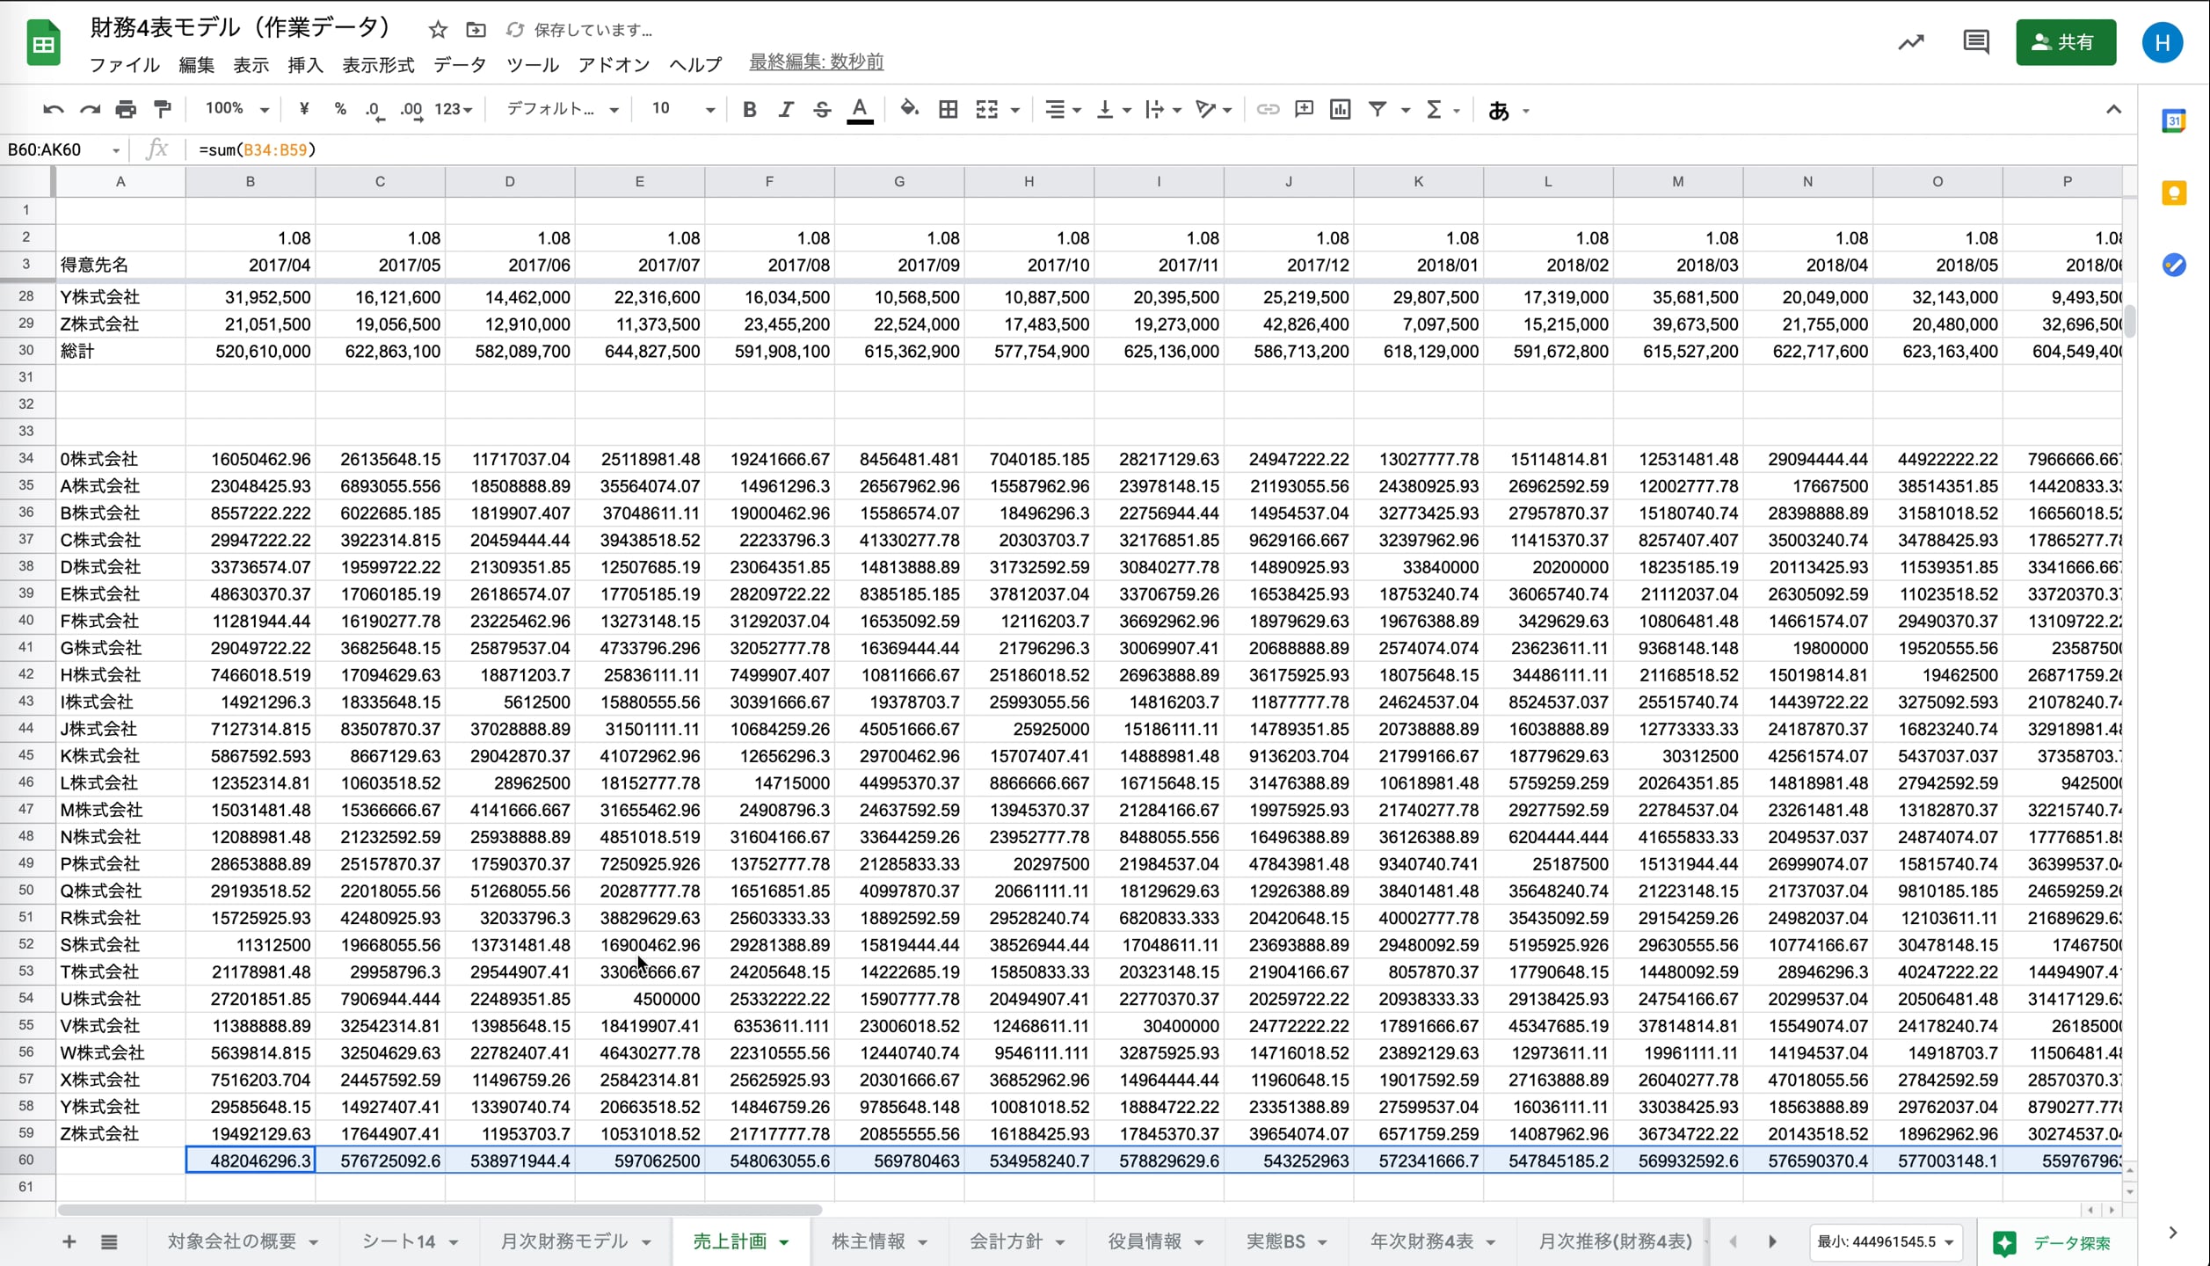Viewport: 2210px width, 1266px height.
Task: Click the insert link icon
Action: 1267,109
